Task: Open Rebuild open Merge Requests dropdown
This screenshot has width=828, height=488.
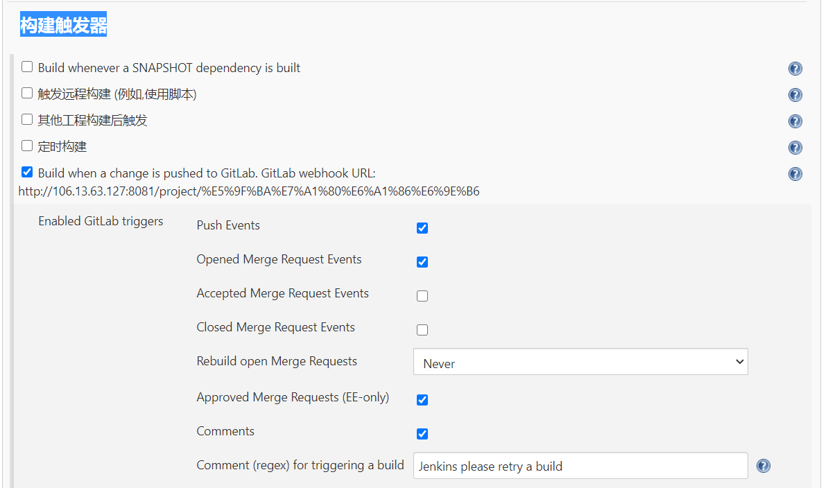Action: [x=580, y=363]
